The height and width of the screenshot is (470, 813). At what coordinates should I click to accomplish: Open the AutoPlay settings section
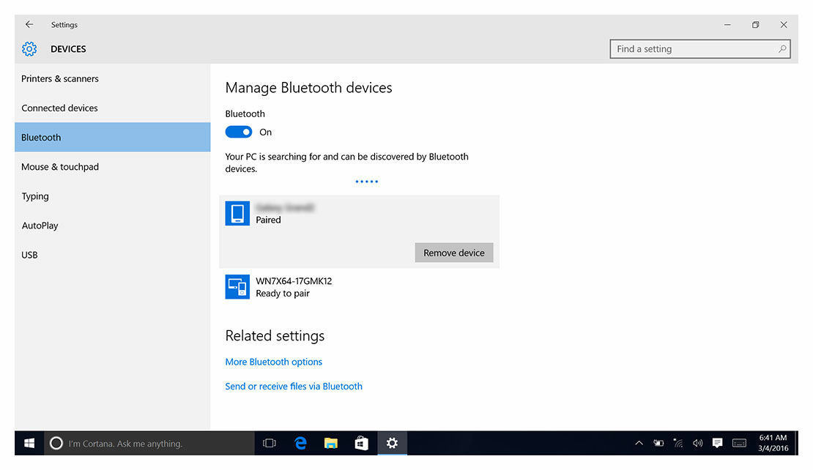tap(113, 225)
